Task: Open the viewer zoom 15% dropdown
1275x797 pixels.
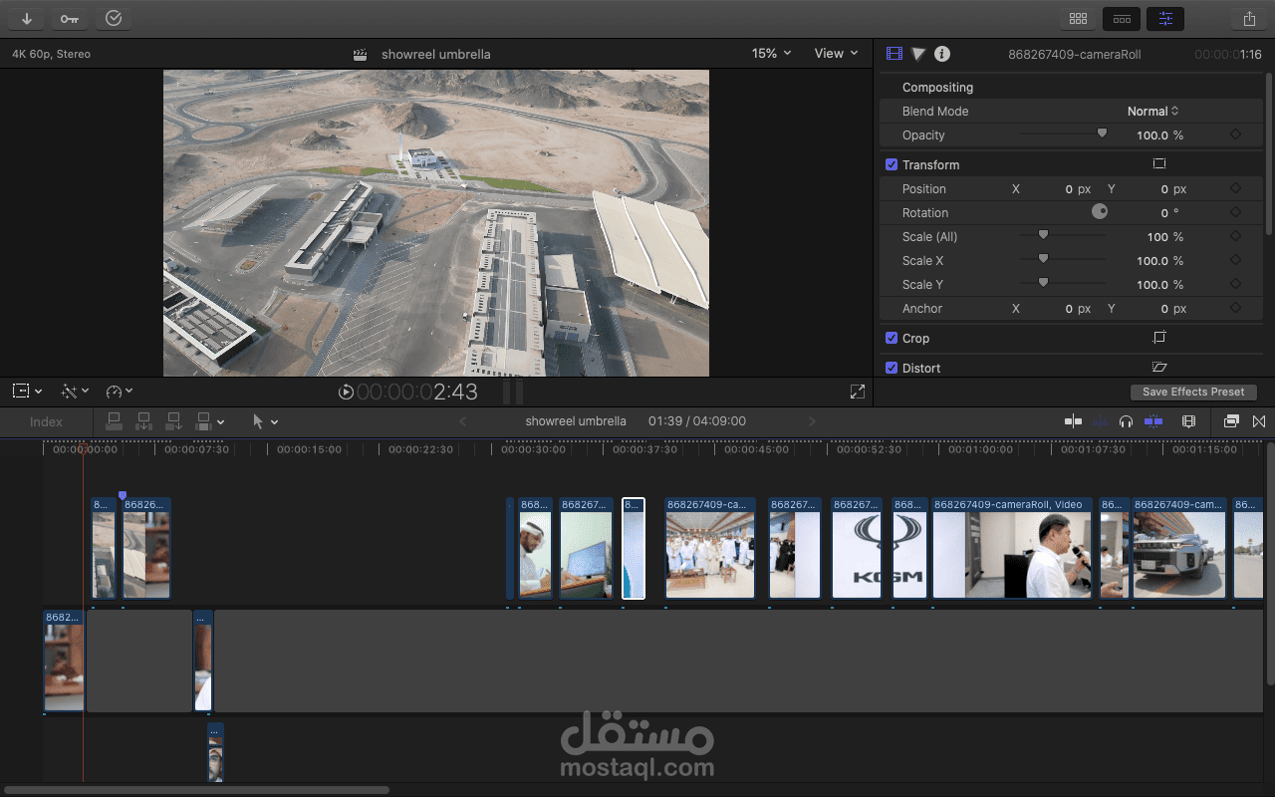Action: coord(771,54)
